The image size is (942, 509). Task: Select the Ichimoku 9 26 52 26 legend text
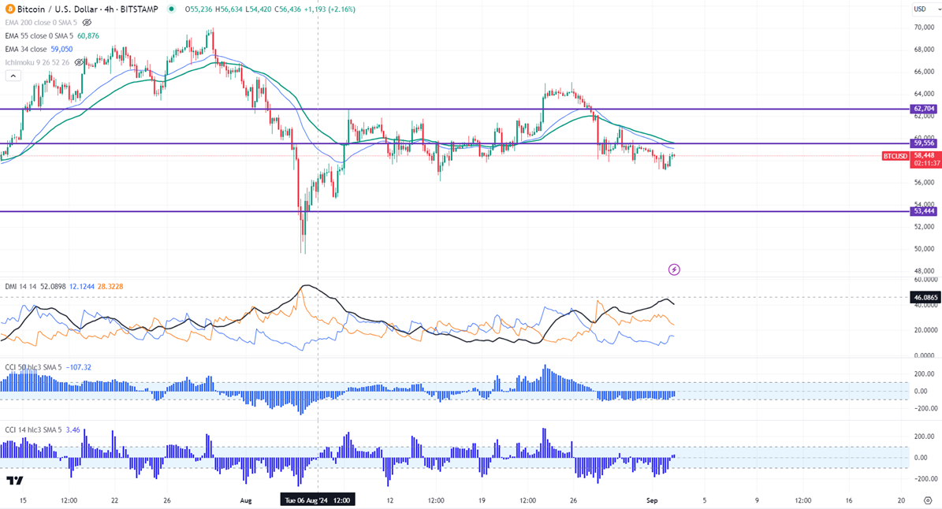tap(37, 61)
